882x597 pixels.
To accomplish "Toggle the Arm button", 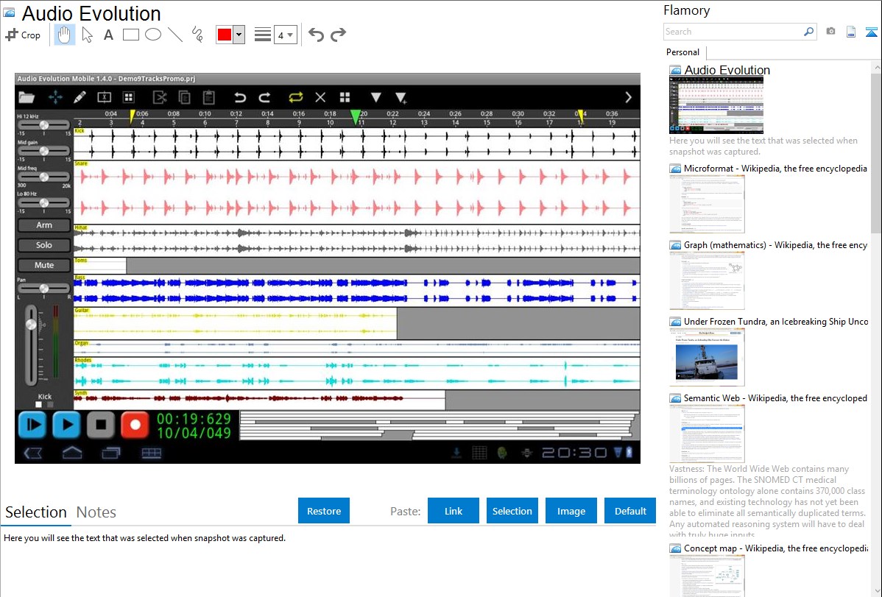I will pyautogui.click(x=44, y=225).
